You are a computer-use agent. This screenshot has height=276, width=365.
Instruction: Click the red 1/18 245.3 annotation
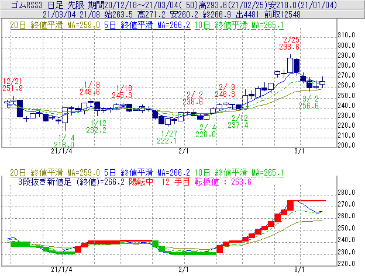point(122,92)
